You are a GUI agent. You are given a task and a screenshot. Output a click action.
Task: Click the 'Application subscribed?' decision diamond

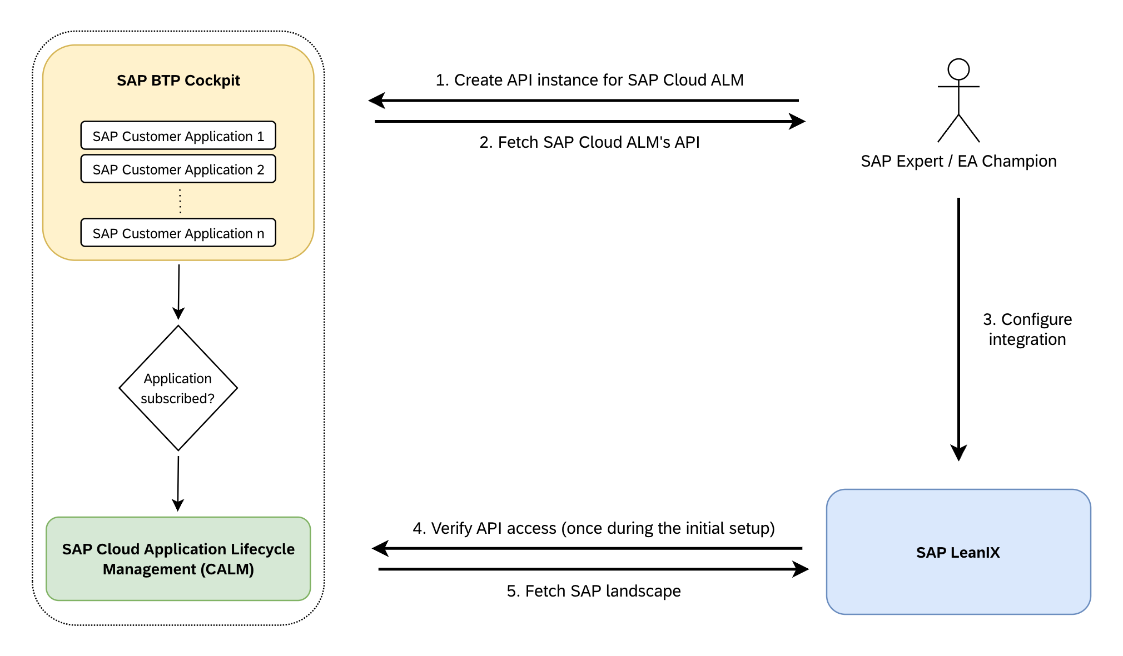[x=178, y=388]
